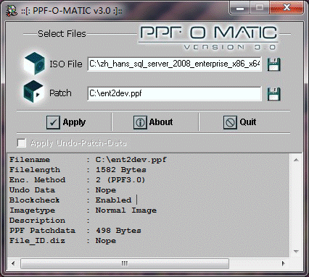The height and width of the screenshot is (277, 309).
Task: Click the 'PPF Patchdata : 498 Bytes' line
Action: tap(75, 231)
